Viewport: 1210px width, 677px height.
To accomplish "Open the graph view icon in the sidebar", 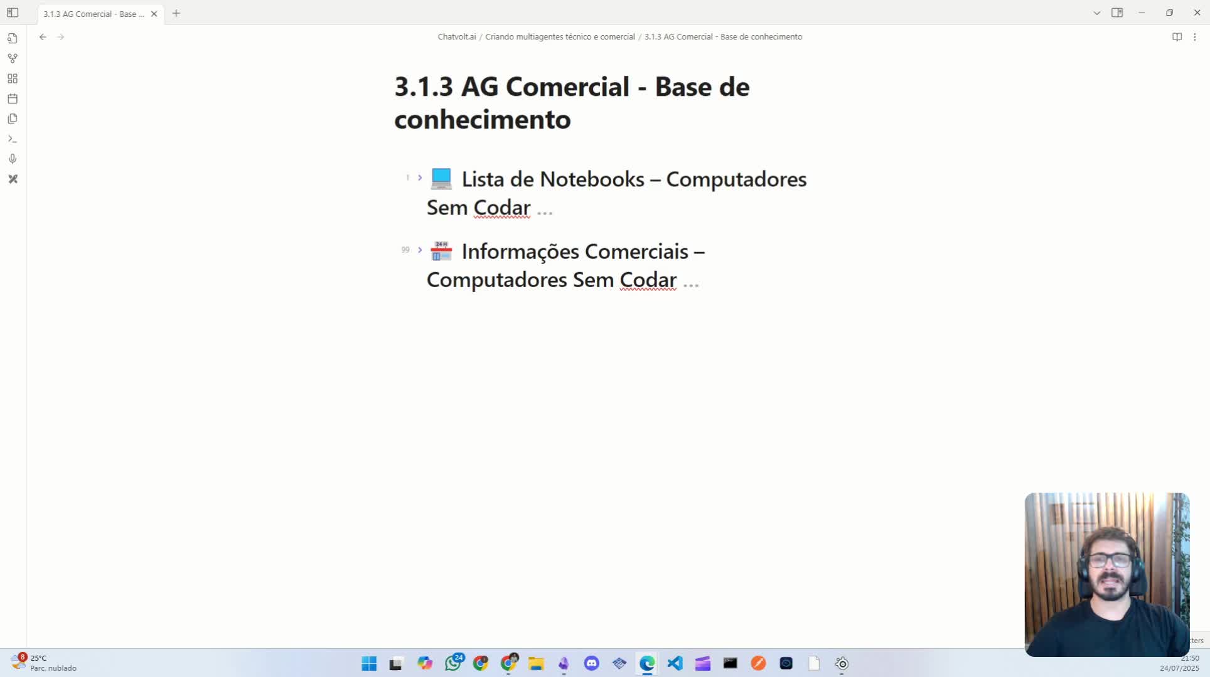I will point(13,58).
